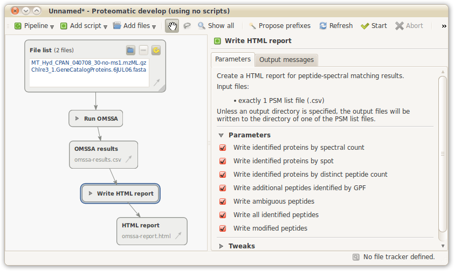
Task: Uncheck Write identified proteins by spectral count
Action: point(223,148)
